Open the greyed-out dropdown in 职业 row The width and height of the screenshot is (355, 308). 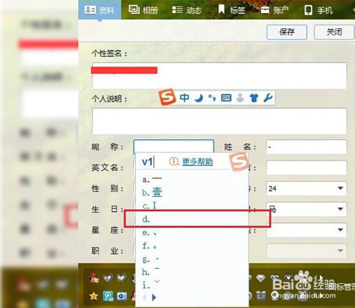point(306,250)
